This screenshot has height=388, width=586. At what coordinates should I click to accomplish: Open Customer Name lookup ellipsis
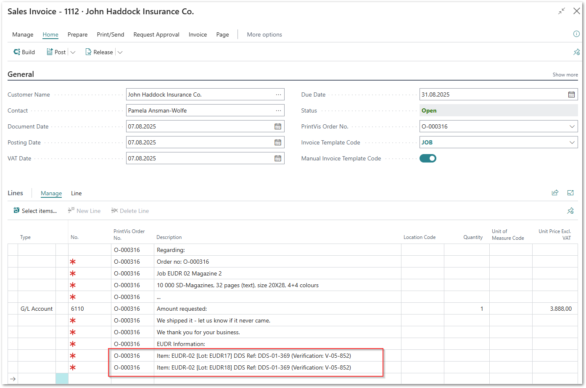coord(278,94)
